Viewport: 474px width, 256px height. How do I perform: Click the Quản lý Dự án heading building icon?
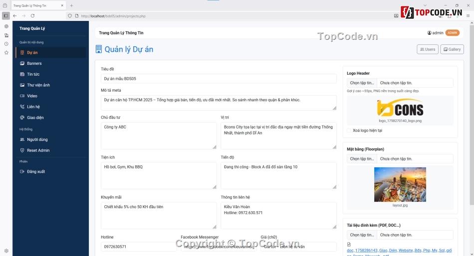click(x=99, y=49)
